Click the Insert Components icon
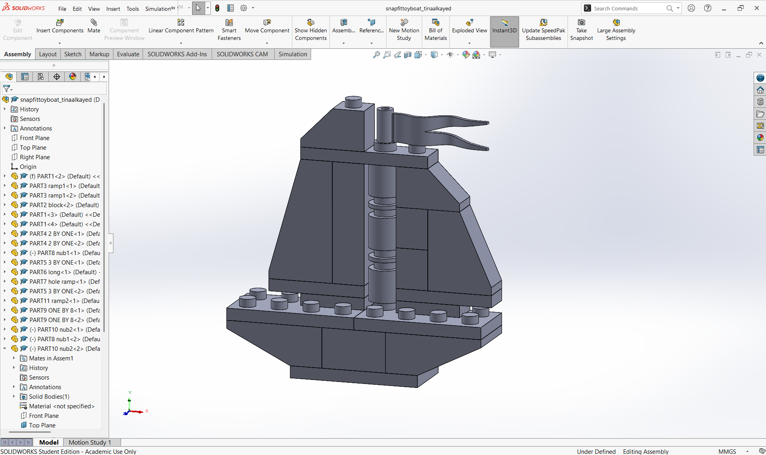766x455 pixels. (60, 23)
